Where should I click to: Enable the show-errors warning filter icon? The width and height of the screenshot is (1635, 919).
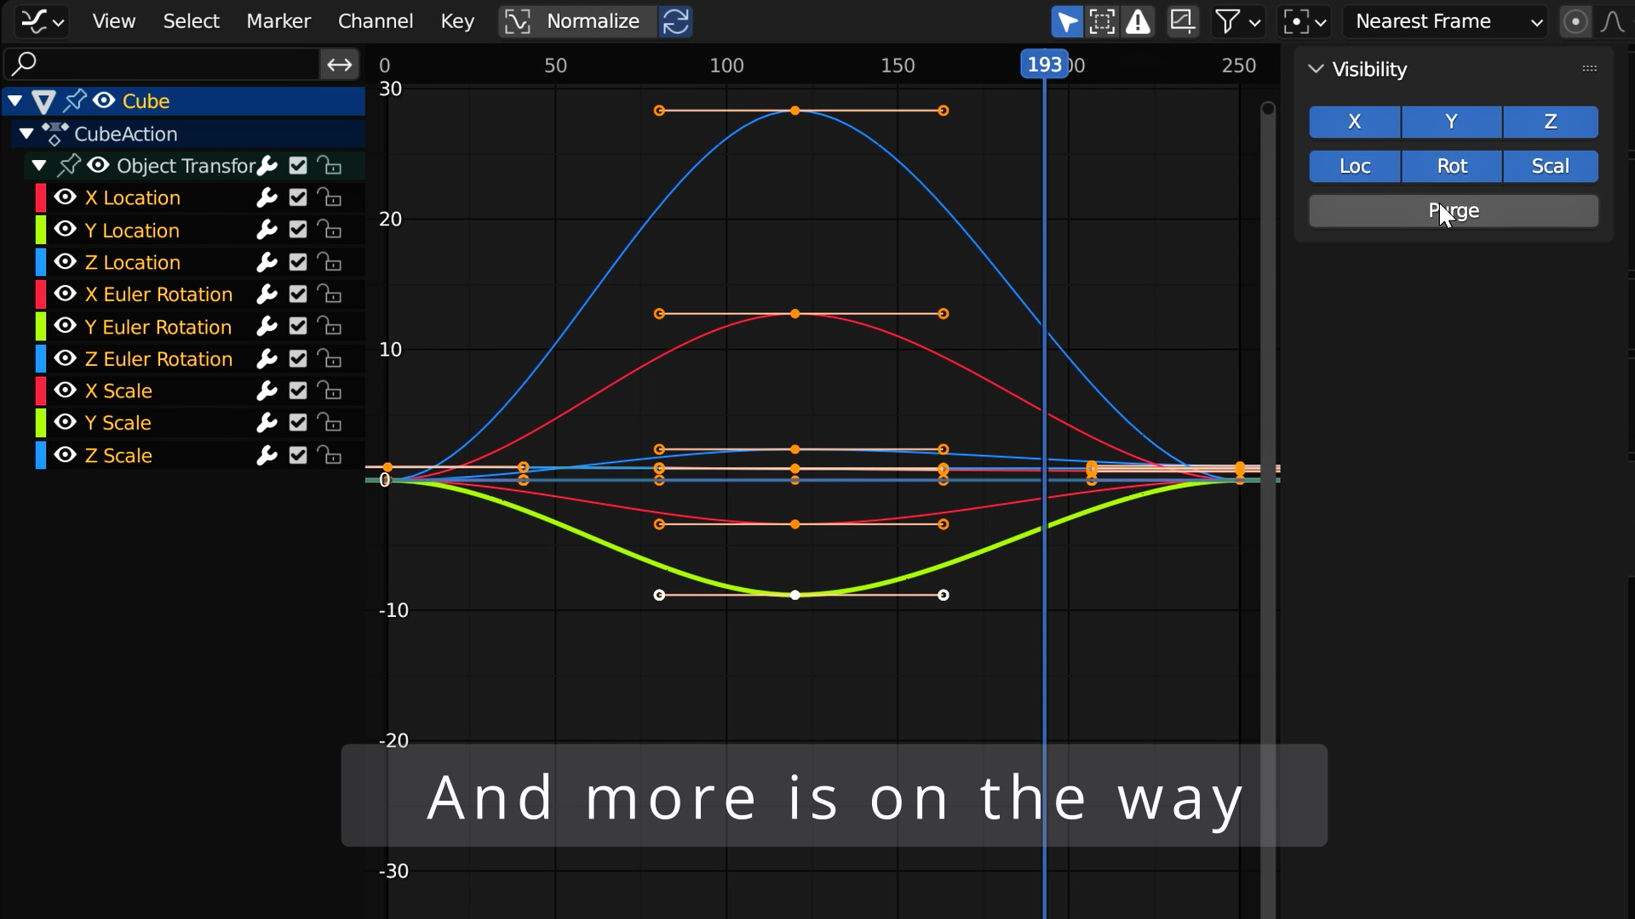1139,21
